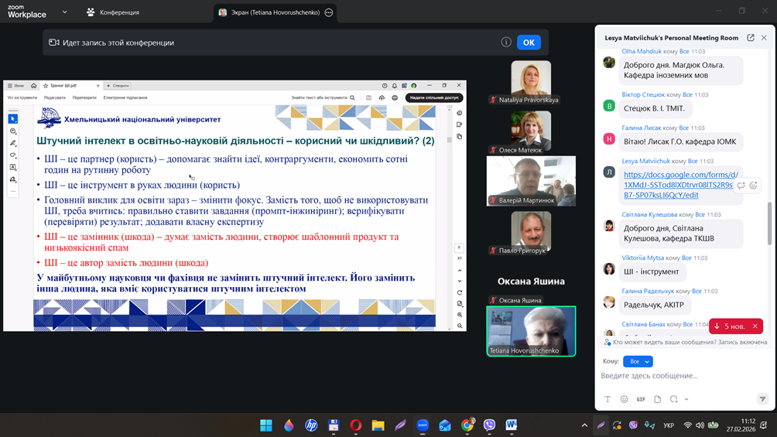Expand the 'Все' recipient dropdown
Viewport: 777px width, 437px height.
(638, 361)
